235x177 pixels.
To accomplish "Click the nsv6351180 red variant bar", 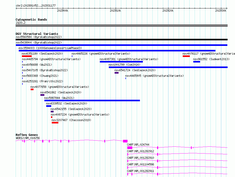I will (27, 56).
